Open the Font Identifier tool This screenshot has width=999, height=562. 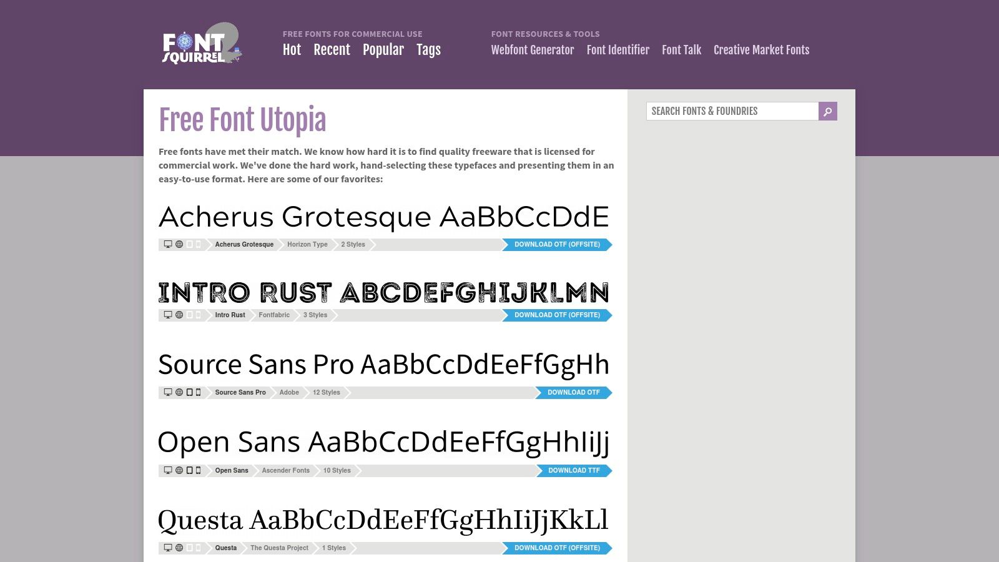click(x=618, y=49)
